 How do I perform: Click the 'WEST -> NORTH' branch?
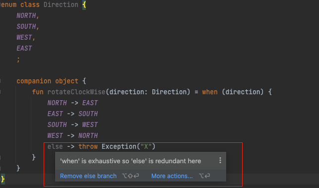72,135
